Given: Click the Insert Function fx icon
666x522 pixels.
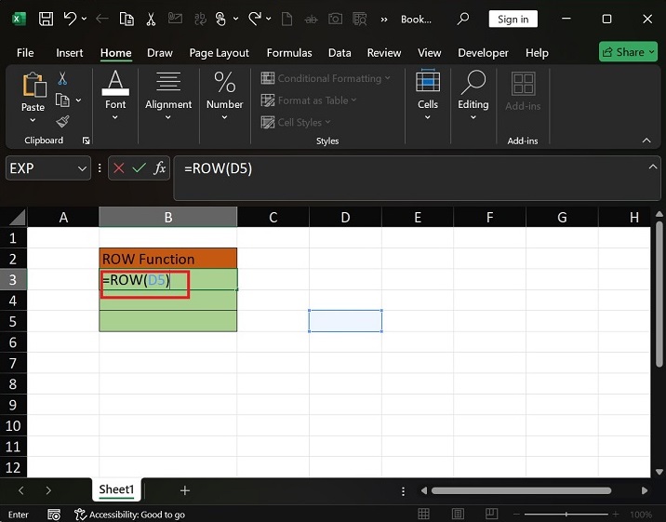Looking at the screenshot, I should click(160, 168).
